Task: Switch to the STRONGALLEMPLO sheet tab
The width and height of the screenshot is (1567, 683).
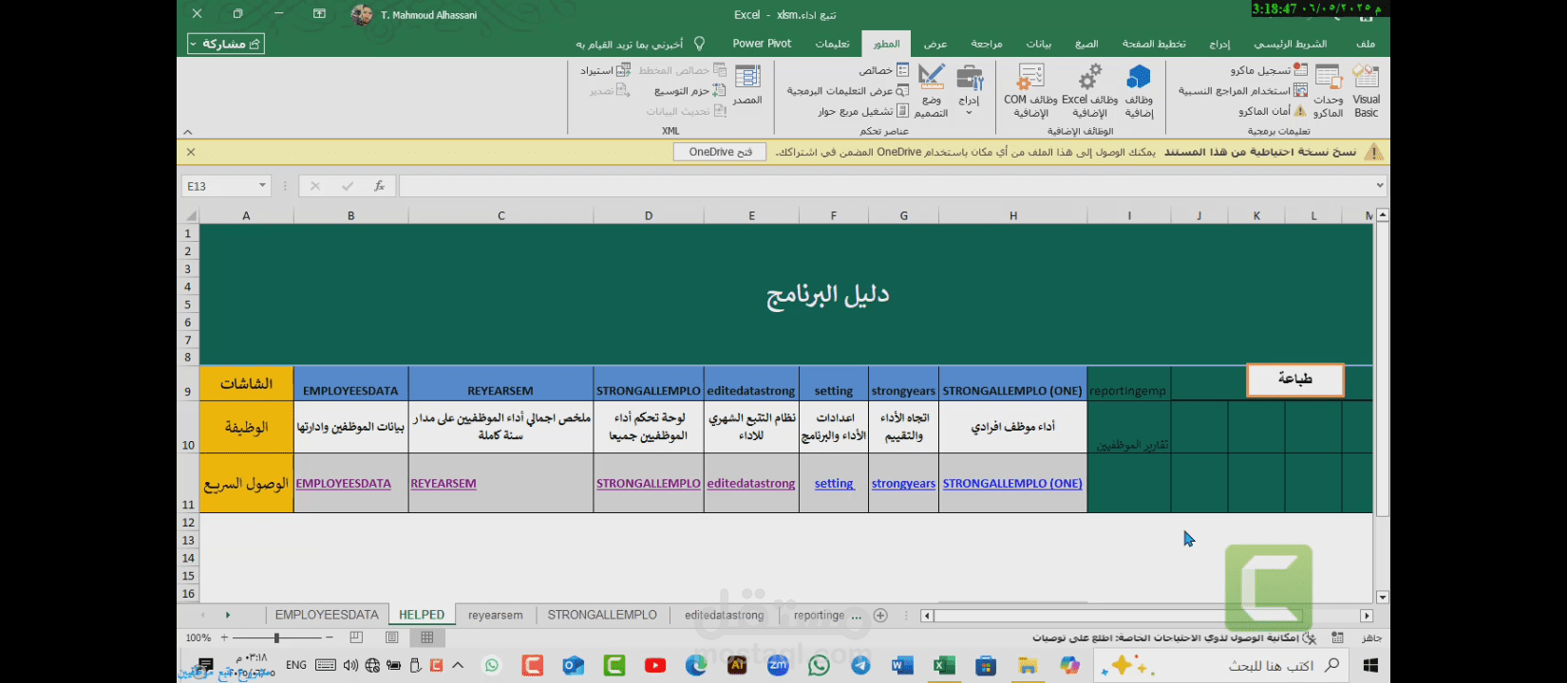Action: pyautogui.click(x=602, y=615)
